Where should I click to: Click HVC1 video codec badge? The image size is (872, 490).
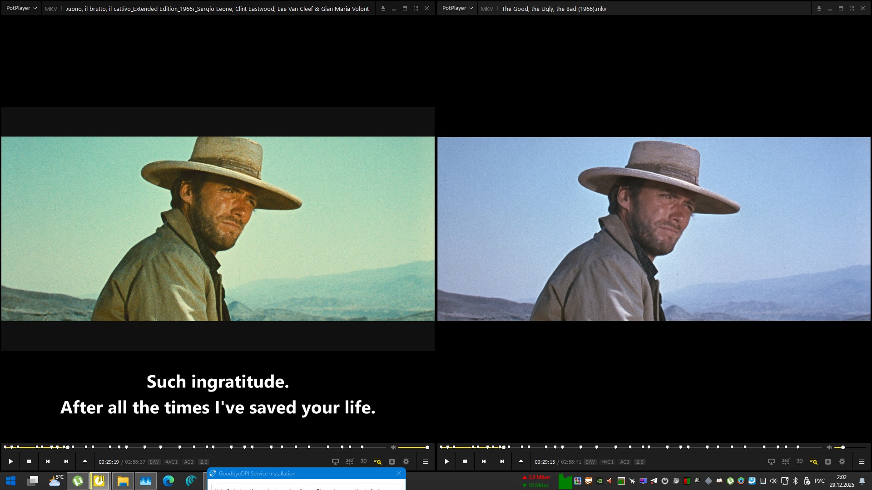coord(607,462)
